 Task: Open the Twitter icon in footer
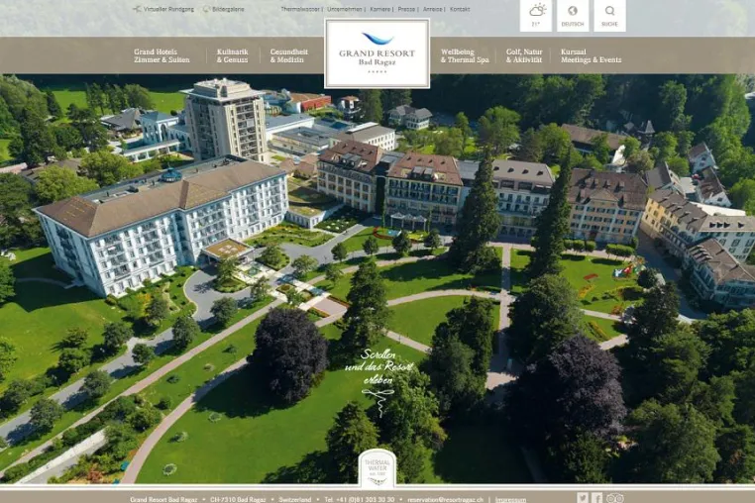pos(583,498)
